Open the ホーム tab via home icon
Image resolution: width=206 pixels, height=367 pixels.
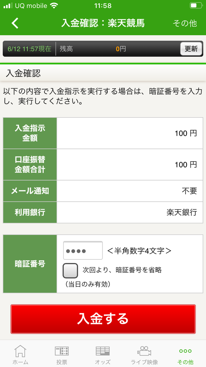click(20, 353)
